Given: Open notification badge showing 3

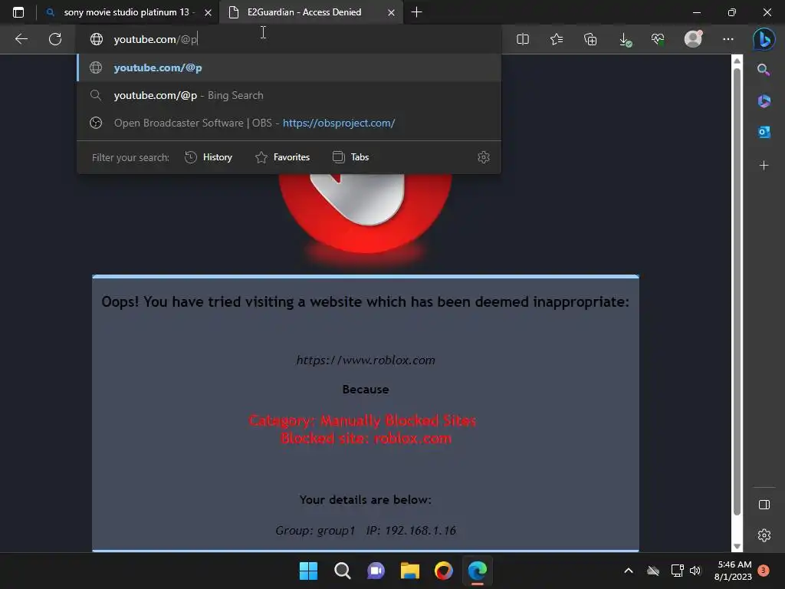Looking at the screenshot, I should (x=764, y=571).
